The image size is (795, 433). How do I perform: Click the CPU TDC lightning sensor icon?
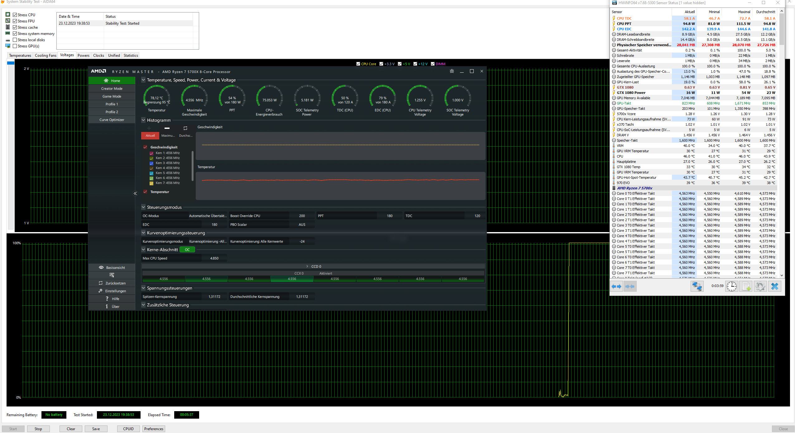click(614, 18)
